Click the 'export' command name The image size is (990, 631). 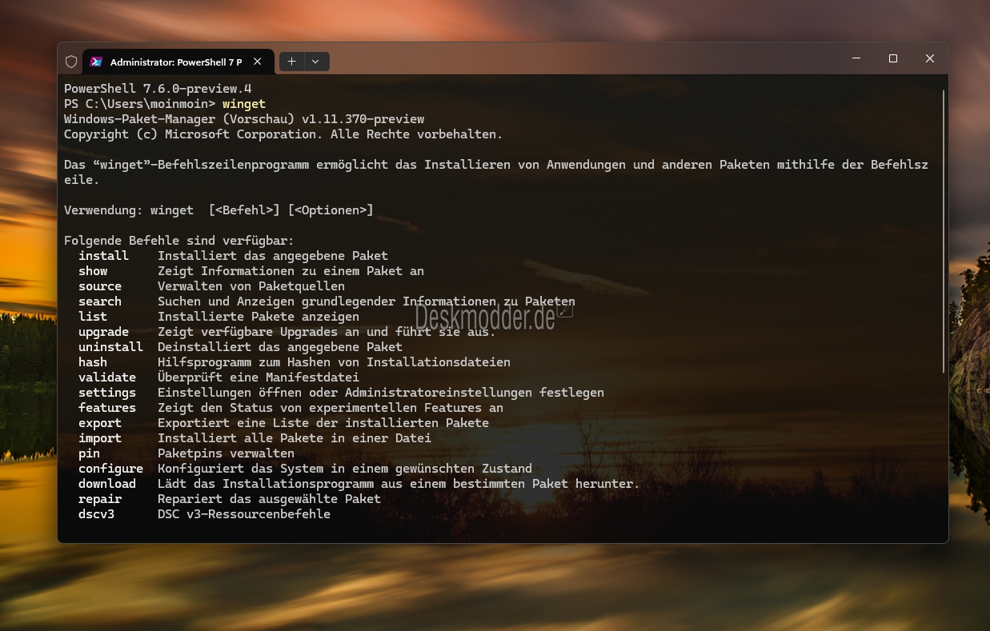coord(100,423)
